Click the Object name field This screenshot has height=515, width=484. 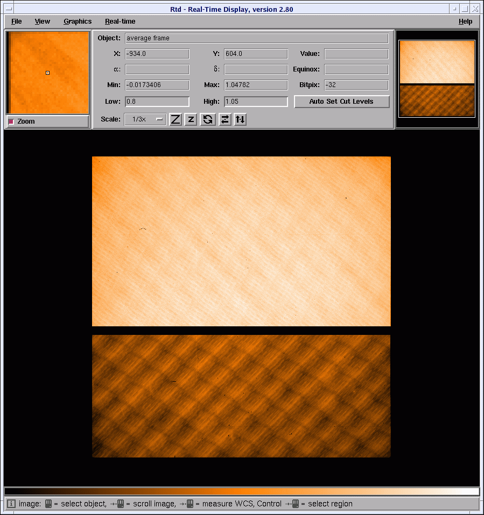click(x=257, y=38)
